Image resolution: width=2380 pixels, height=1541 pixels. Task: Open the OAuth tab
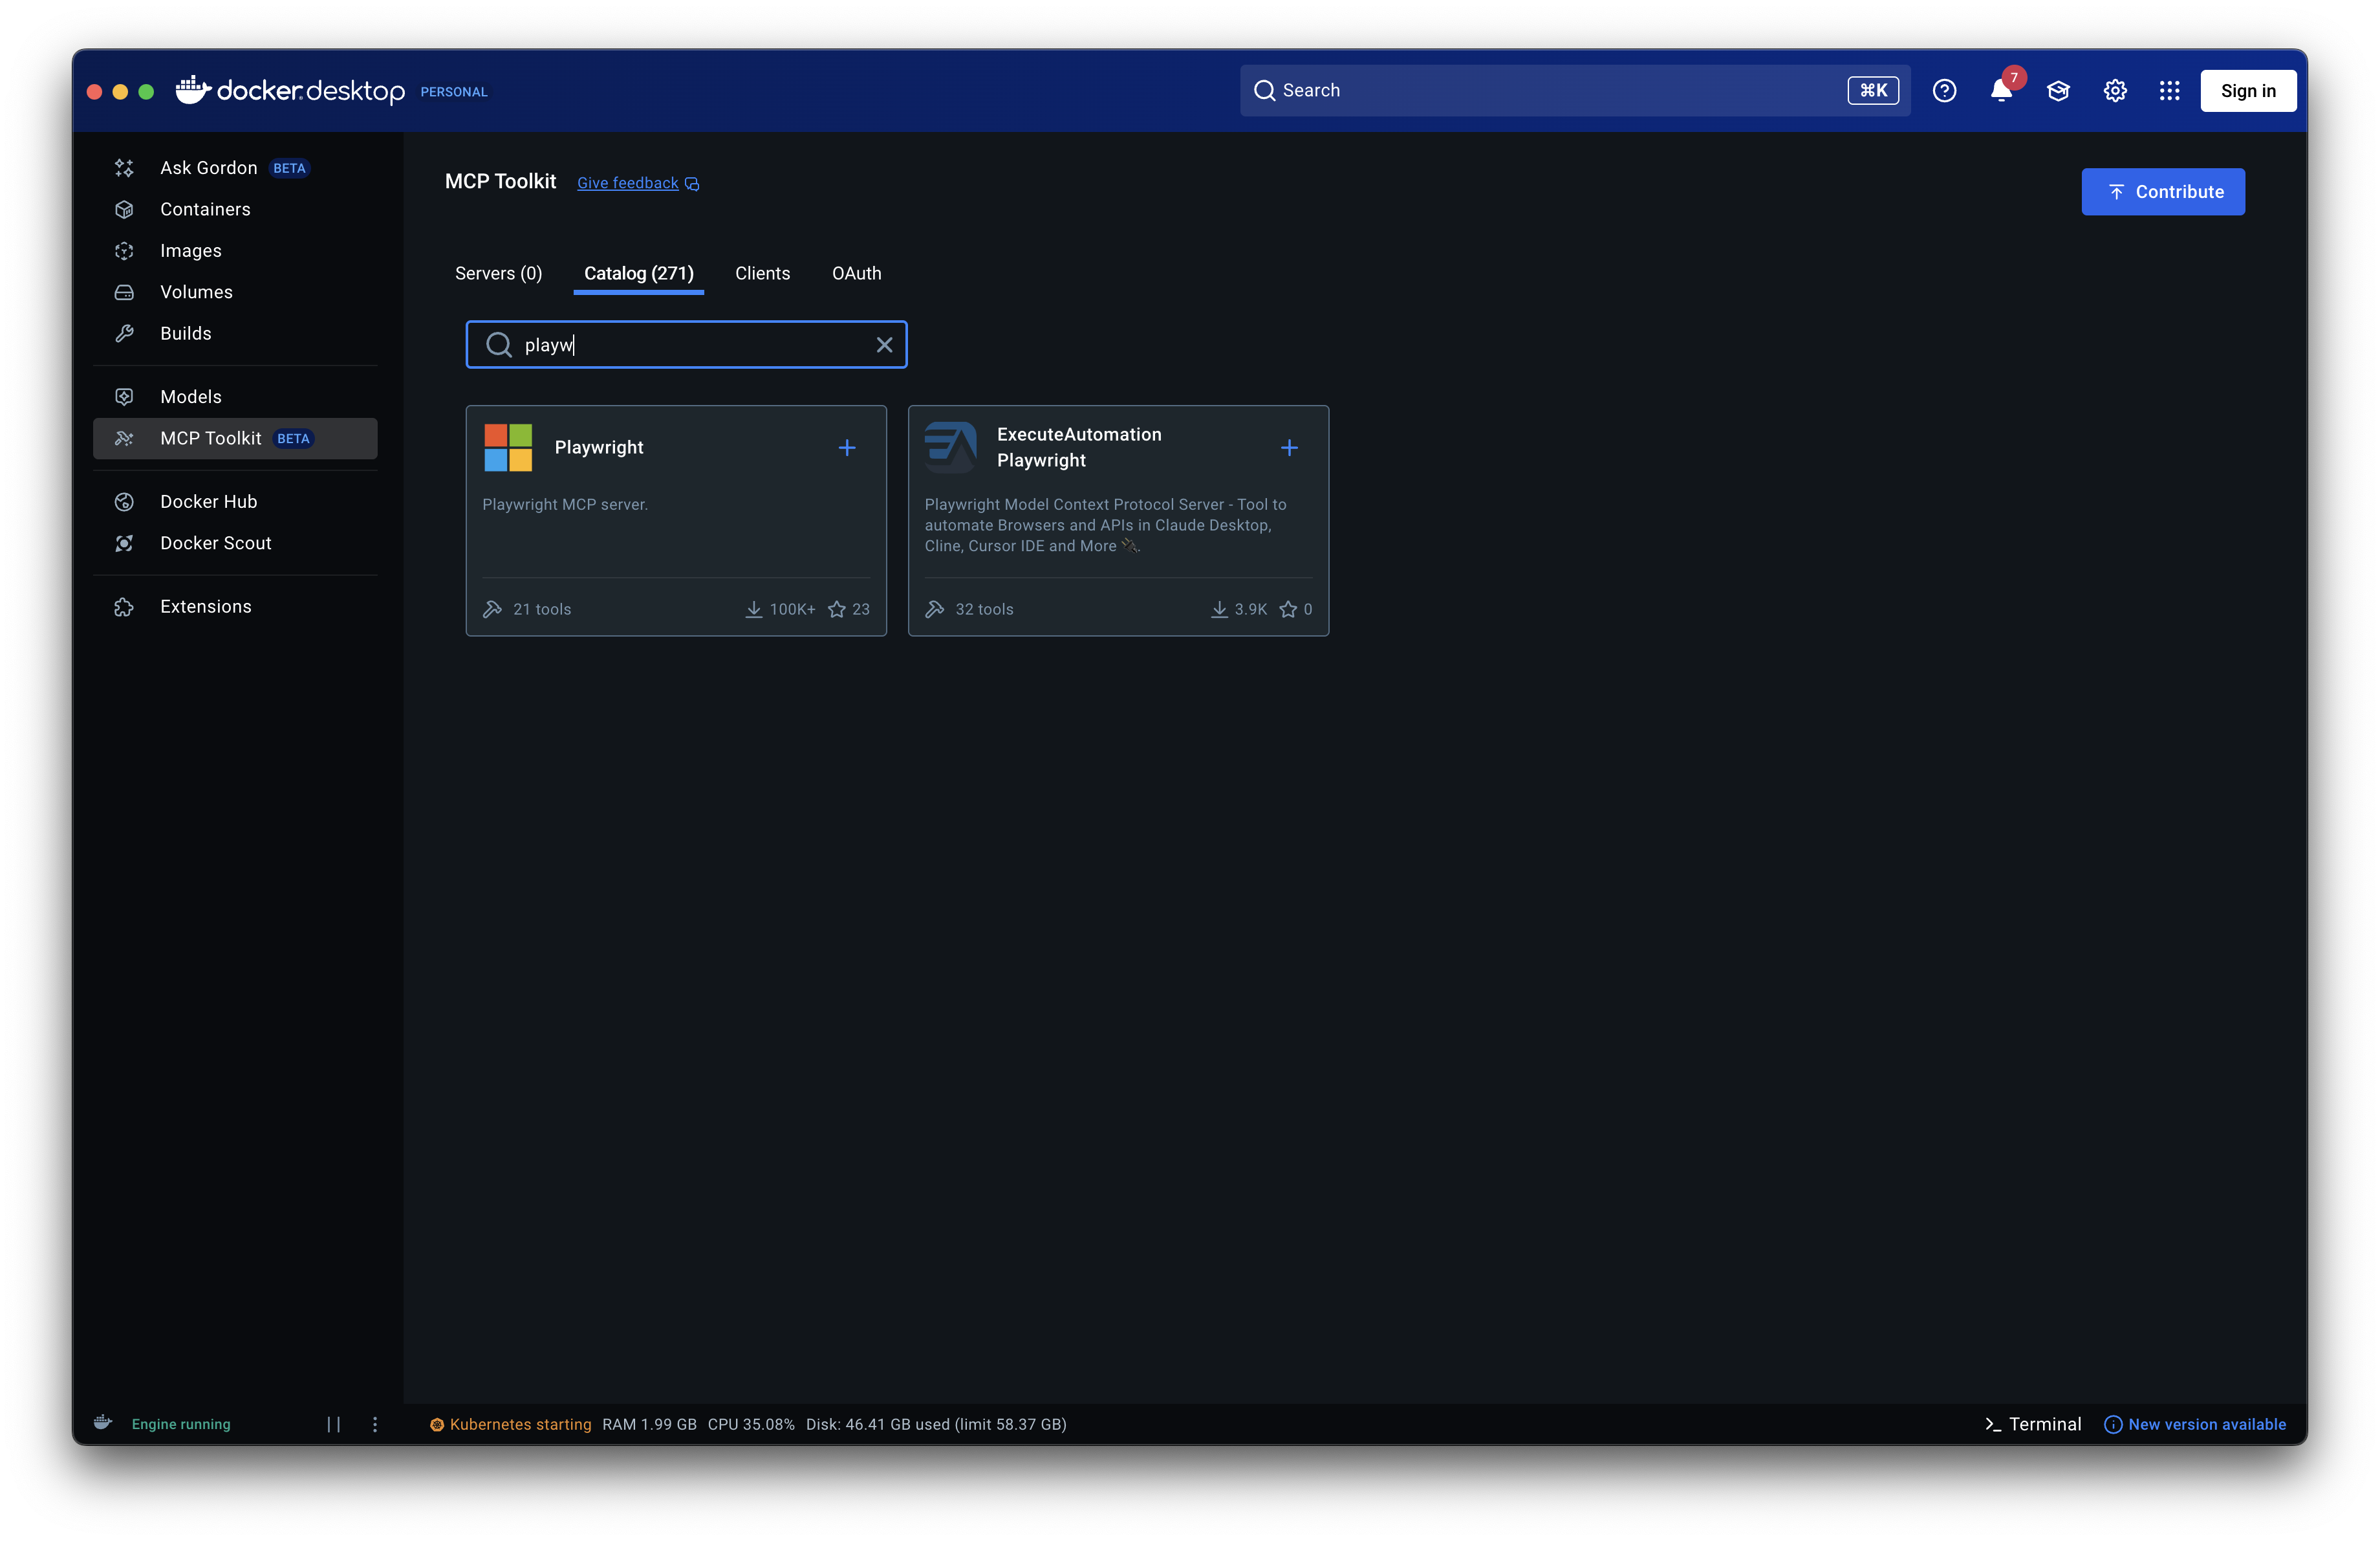pyautogui.click(x=856, y=273)
